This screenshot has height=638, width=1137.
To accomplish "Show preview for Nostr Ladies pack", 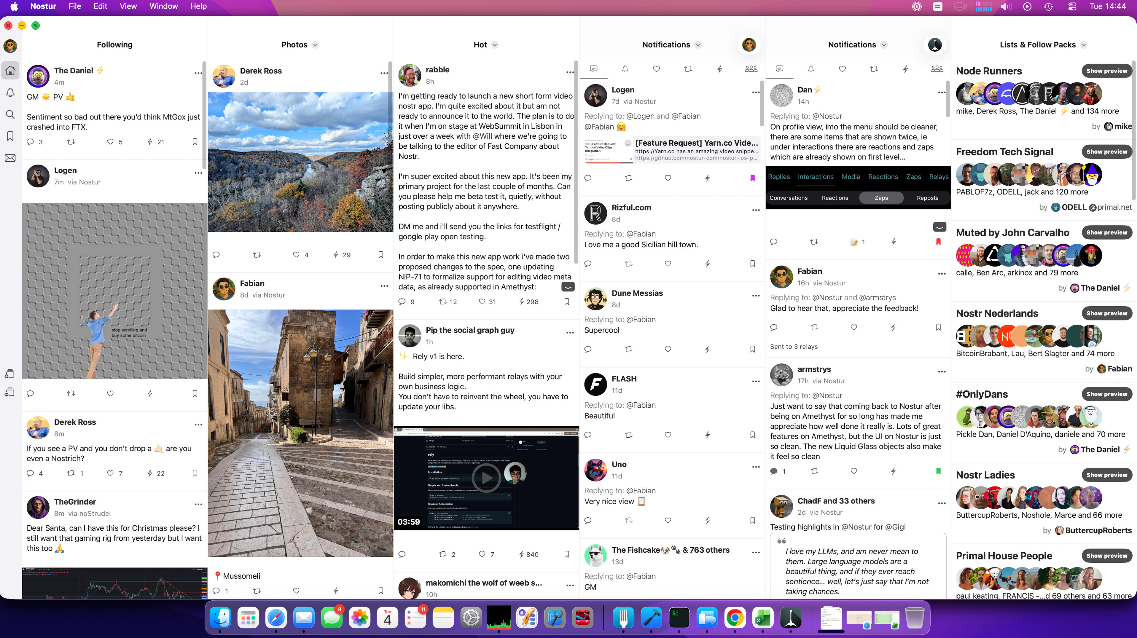I will [1106, 475].
